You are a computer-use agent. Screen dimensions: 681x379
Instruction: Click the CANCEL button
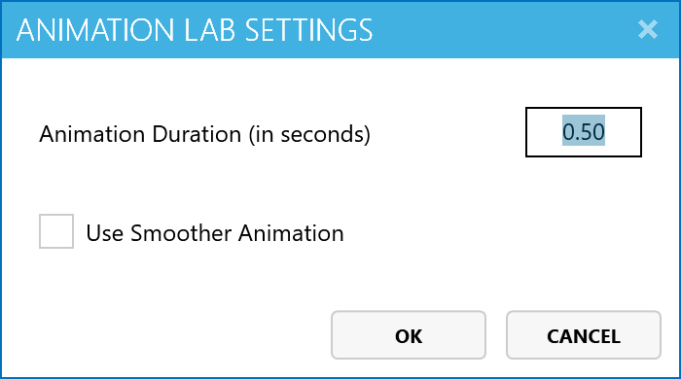coord(584,334)
